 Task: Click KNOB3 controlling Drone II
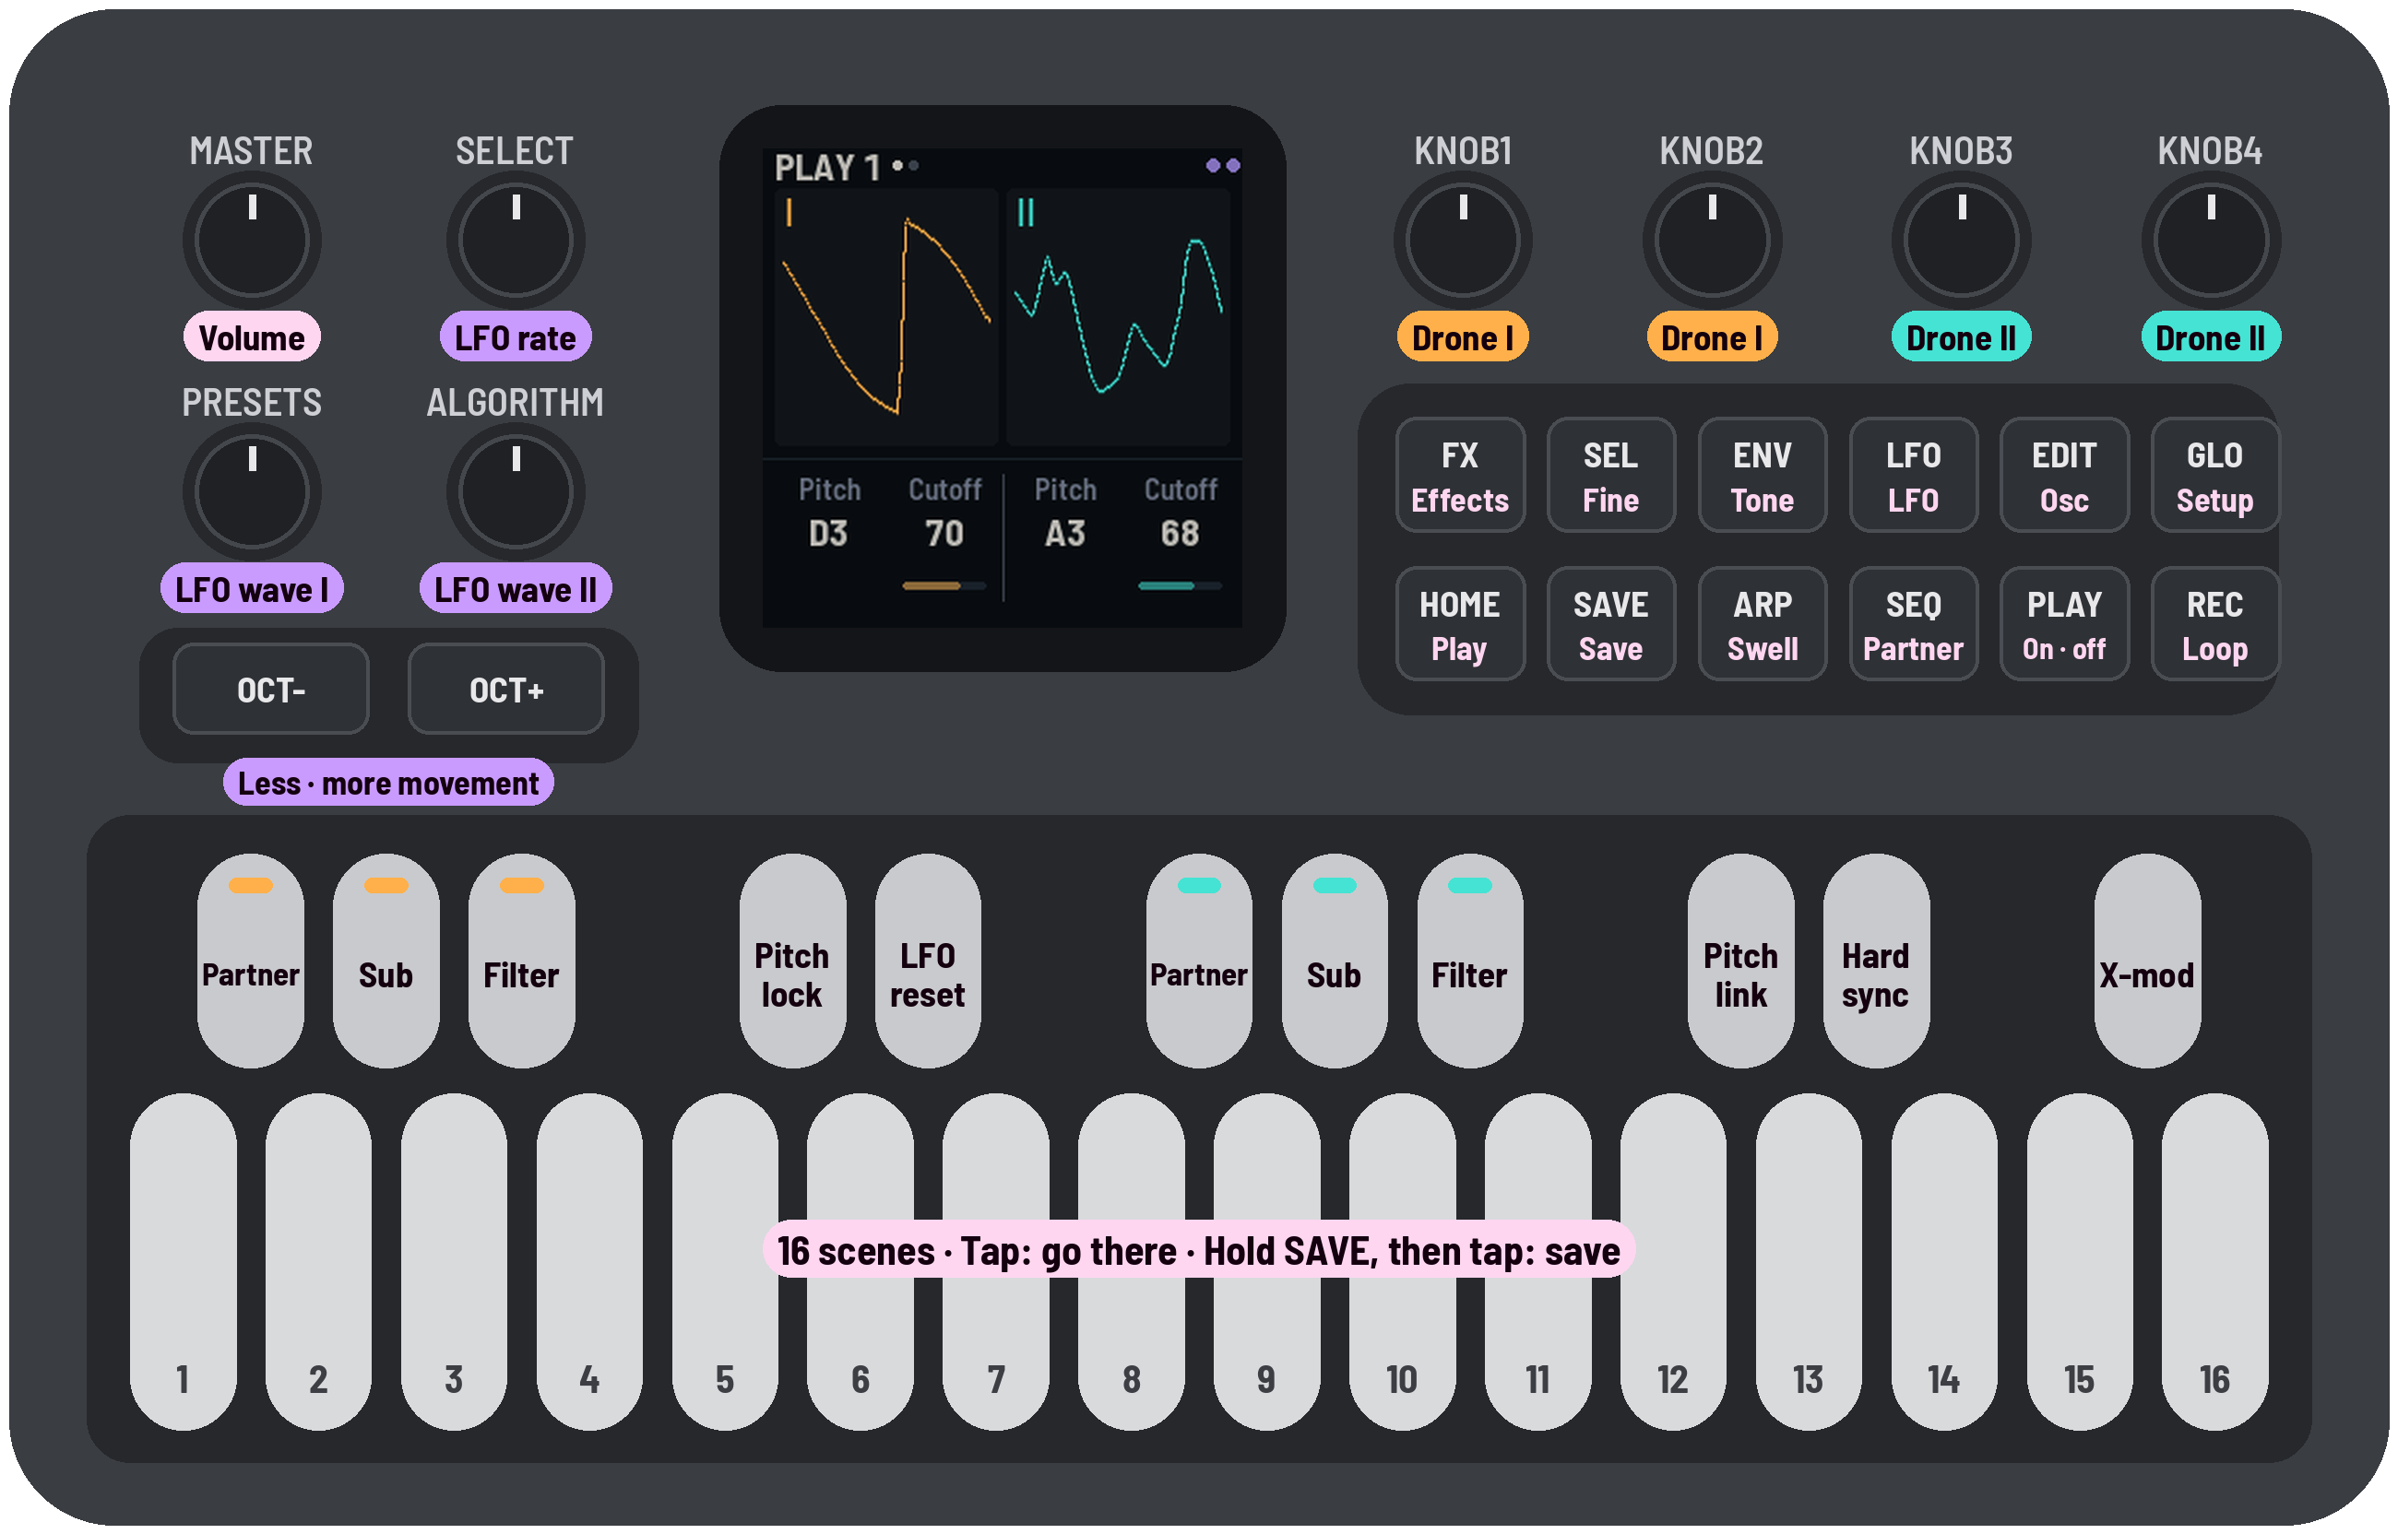coord(1961,239)
